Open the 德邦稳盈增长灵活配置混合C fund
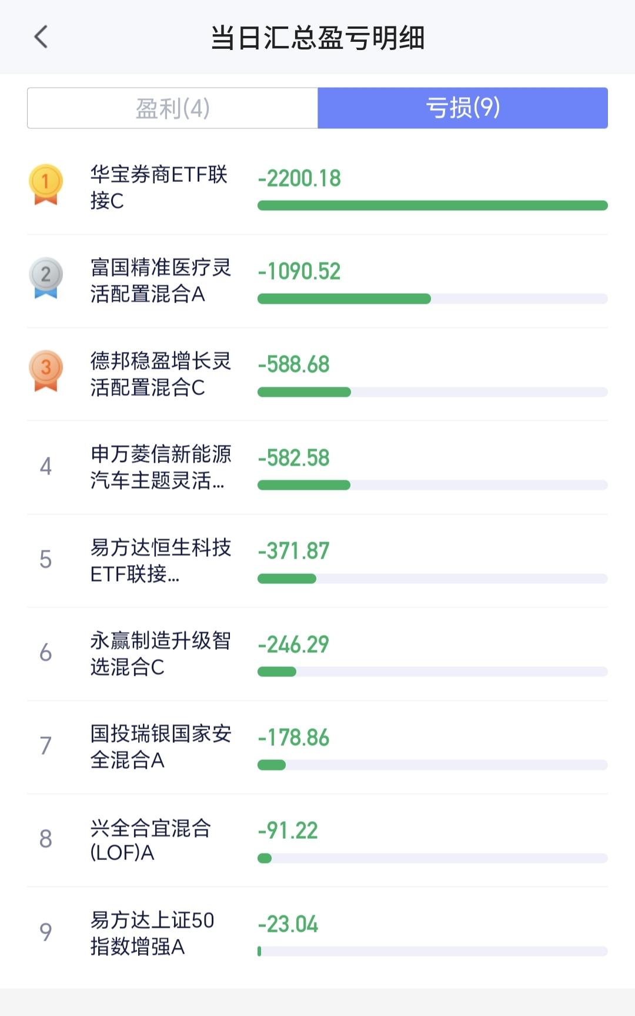The width and height of the screenshot is (635, 1016). point(317,374)
